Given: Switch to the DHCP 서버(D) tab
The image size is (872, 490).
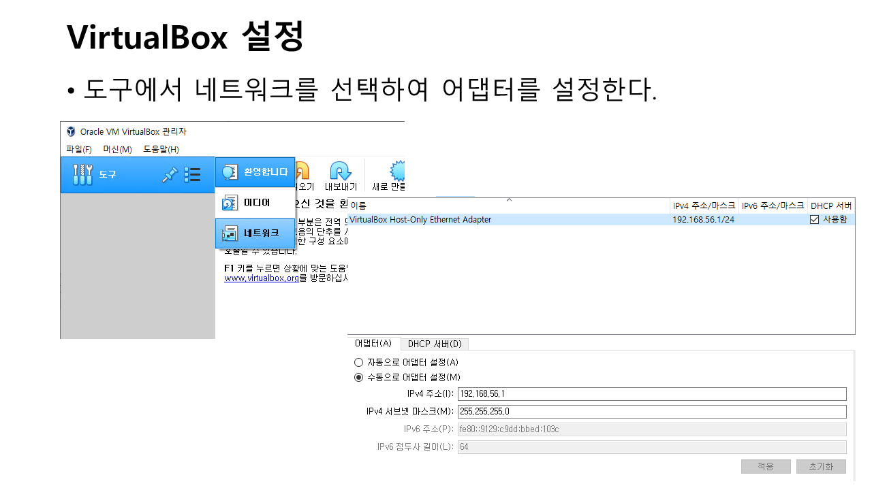Looking at the screenshot, I should tap(435, 344).
